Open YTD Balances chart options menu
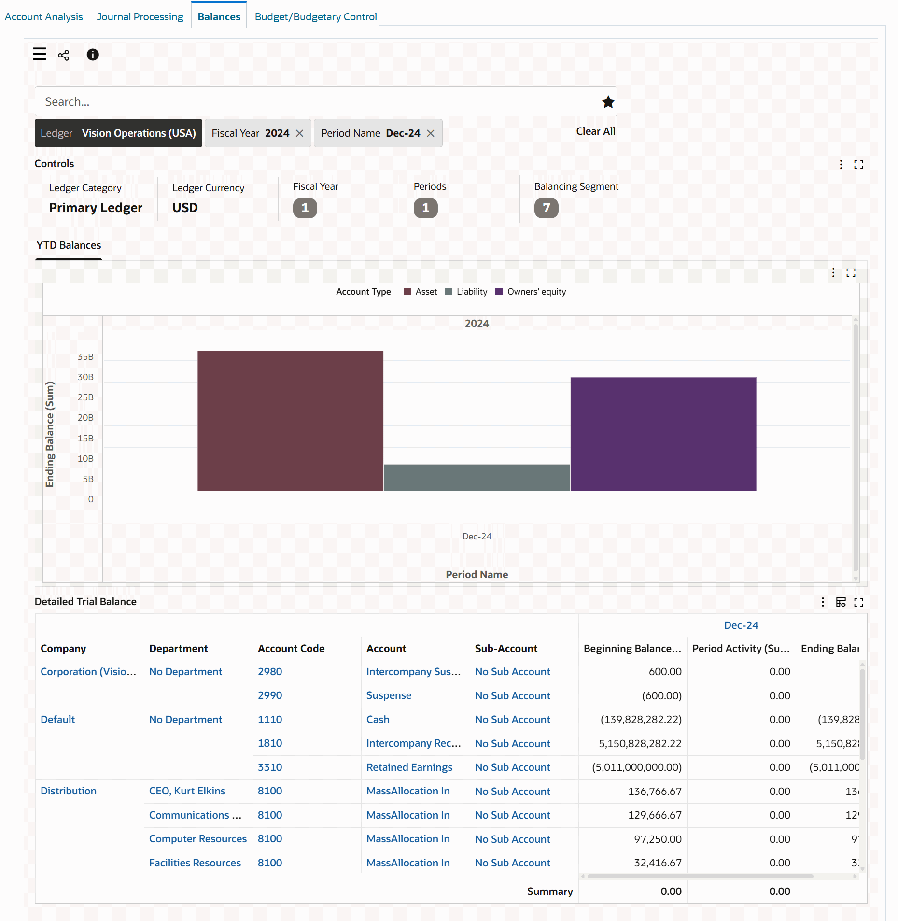 (833, 273)
